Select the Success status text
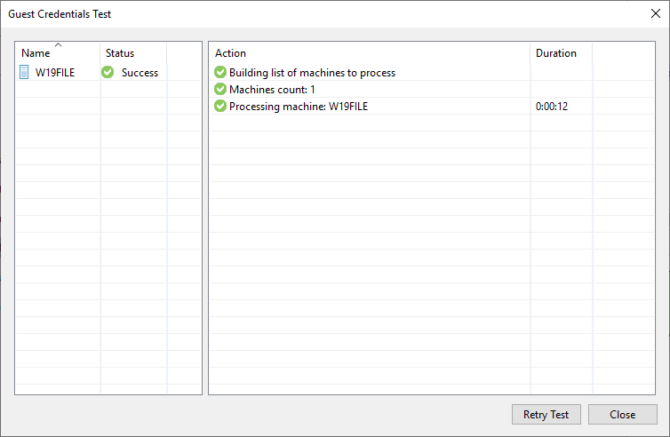Viewport: 670px width, 437px height. click(x=140, y=73)
